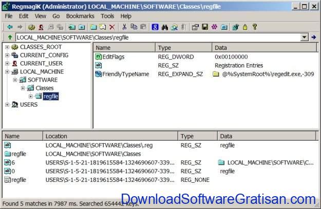
Task: Select the Classes key in tree
Action: coord(44,88)
